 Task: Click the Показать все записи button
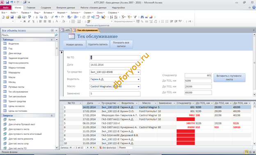click(x=121, y=44)
